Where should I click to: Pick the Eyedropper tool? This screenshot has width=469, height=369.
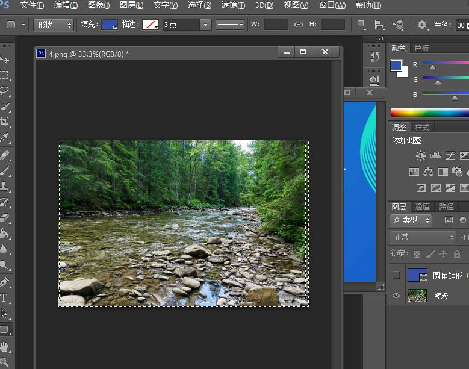tap(4, 138)
